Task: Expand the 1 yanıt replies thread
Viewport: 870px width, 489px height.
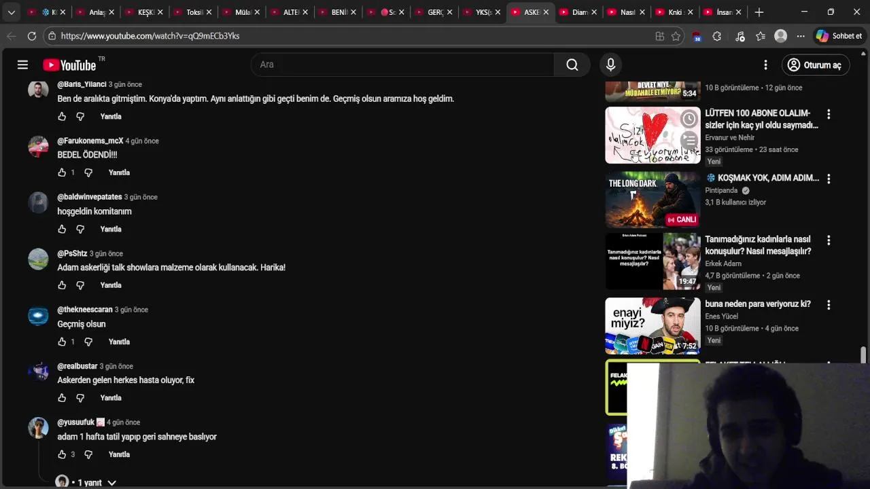Action: (x=86, y=482)
